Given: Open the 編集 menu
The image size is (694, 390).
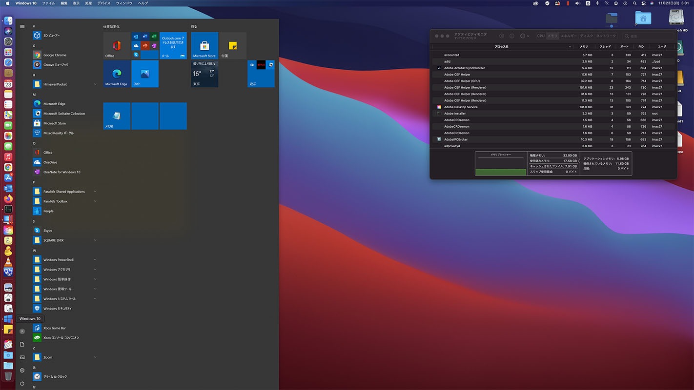Looking at the screenshot, I should (64, 3).
